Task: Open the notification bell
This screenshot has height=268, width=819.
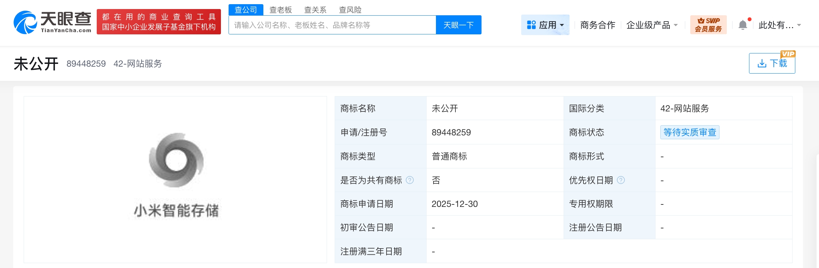Action: click(743, 25)
